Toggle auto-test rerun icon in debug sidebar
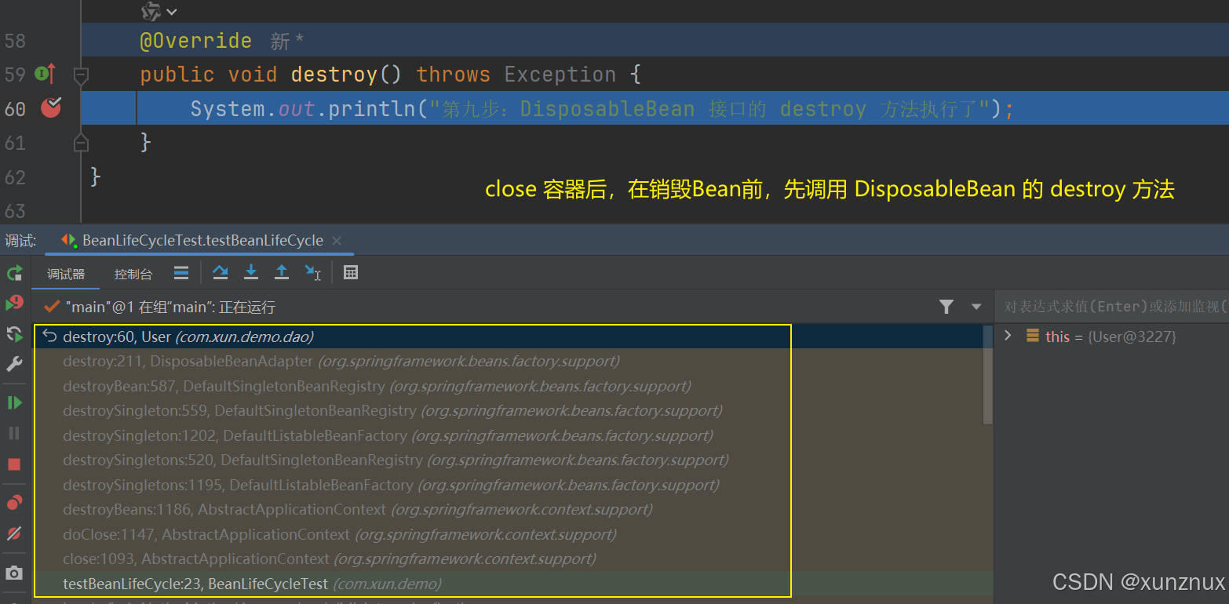Image resolution: width=1229 pixels, height=604 pixels. (x=14, y=334)
